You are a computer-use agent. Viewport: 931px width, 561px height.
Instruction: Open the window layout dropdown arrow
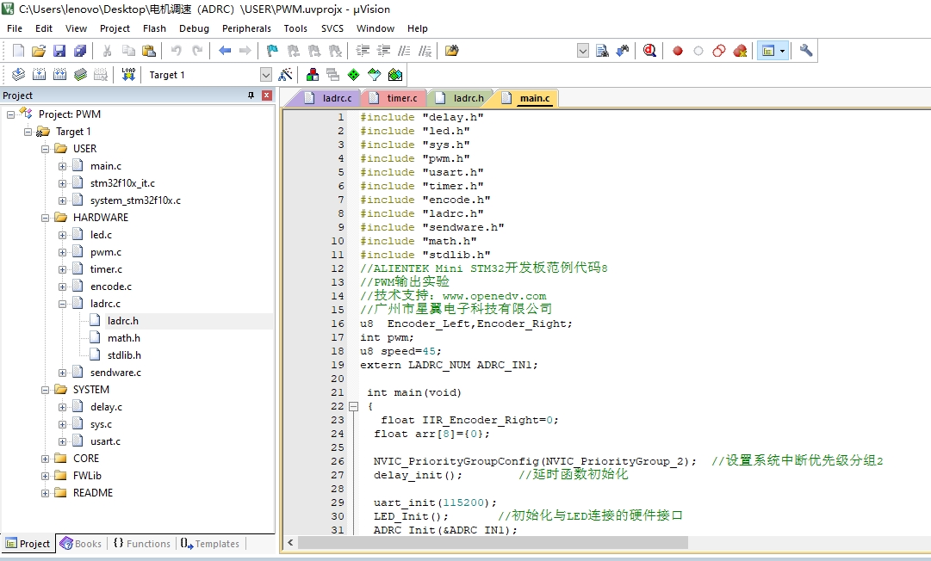coord(783,51)
